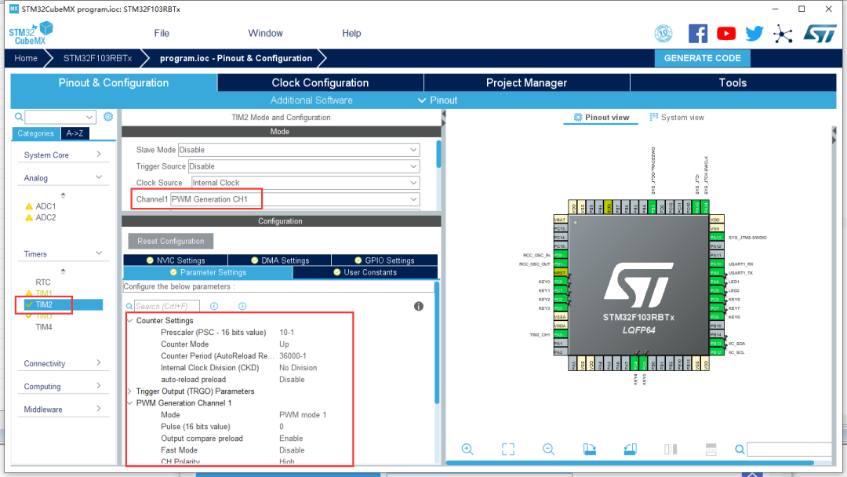Switch to Project Manager tab
Screen dimensions: 847x477
(x=527, y=82)
